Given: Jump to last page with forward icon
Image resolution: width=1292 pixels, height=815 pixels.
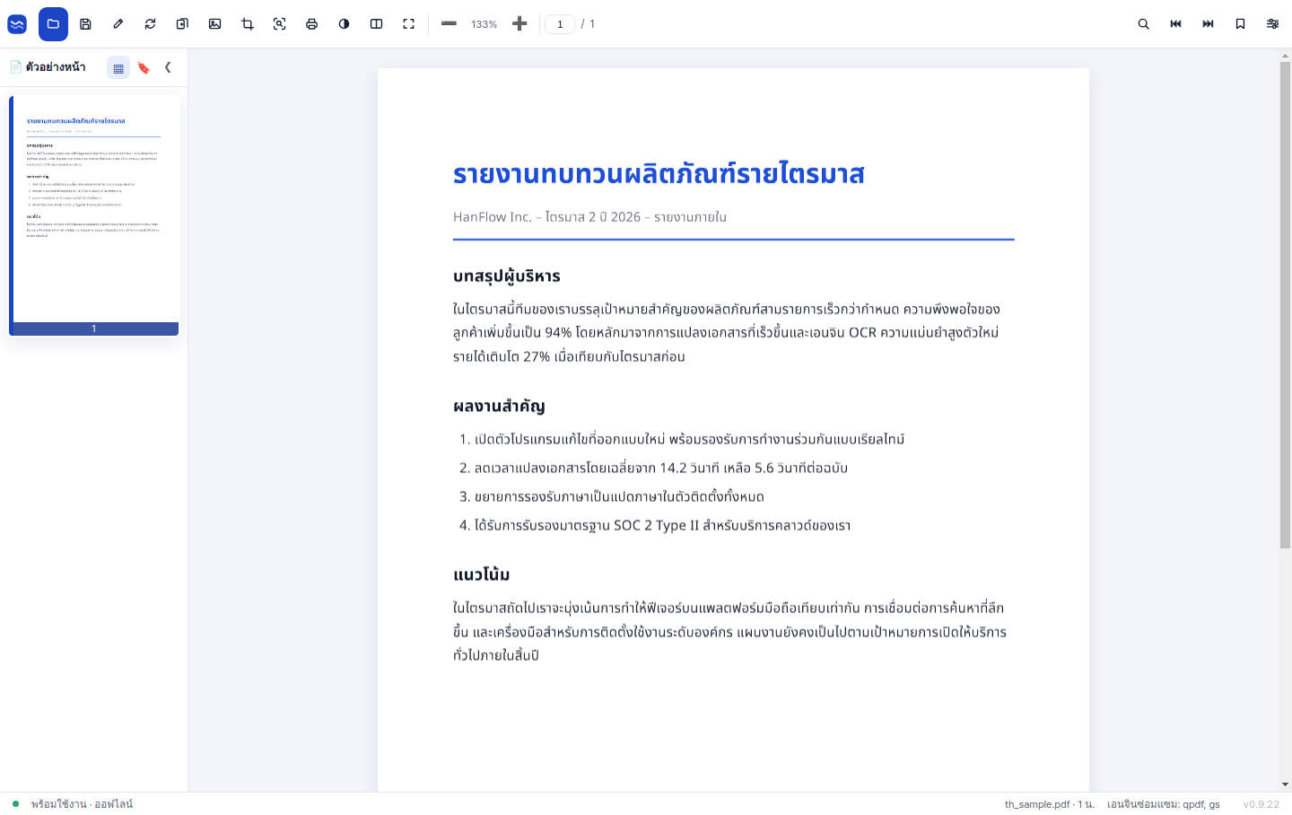Looking at the screenshot, I should click(1208, 24).
